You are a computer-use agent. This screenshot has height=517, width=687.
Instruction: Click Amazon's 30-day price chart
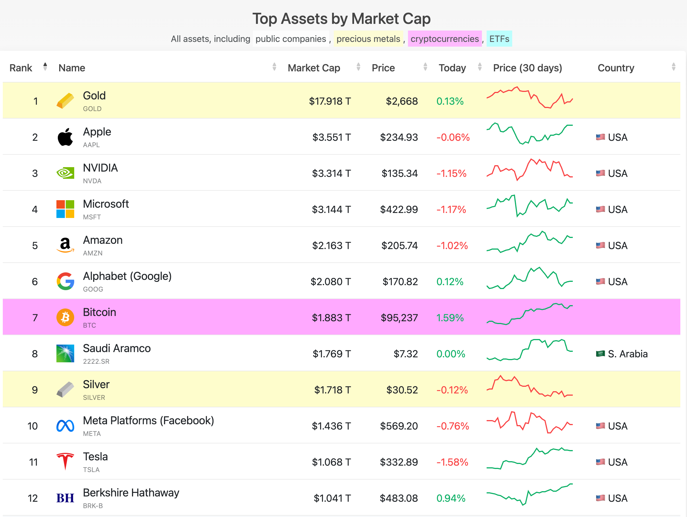tap(529, 242)
